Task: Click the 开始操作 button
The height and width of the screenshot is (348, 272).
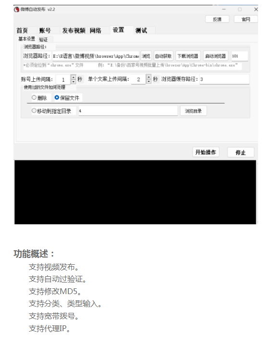Action: (x=206, y=152)
